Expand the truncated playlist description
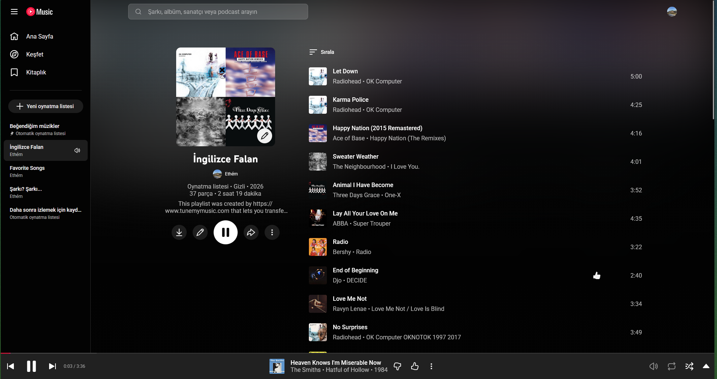 pos(226,207)
